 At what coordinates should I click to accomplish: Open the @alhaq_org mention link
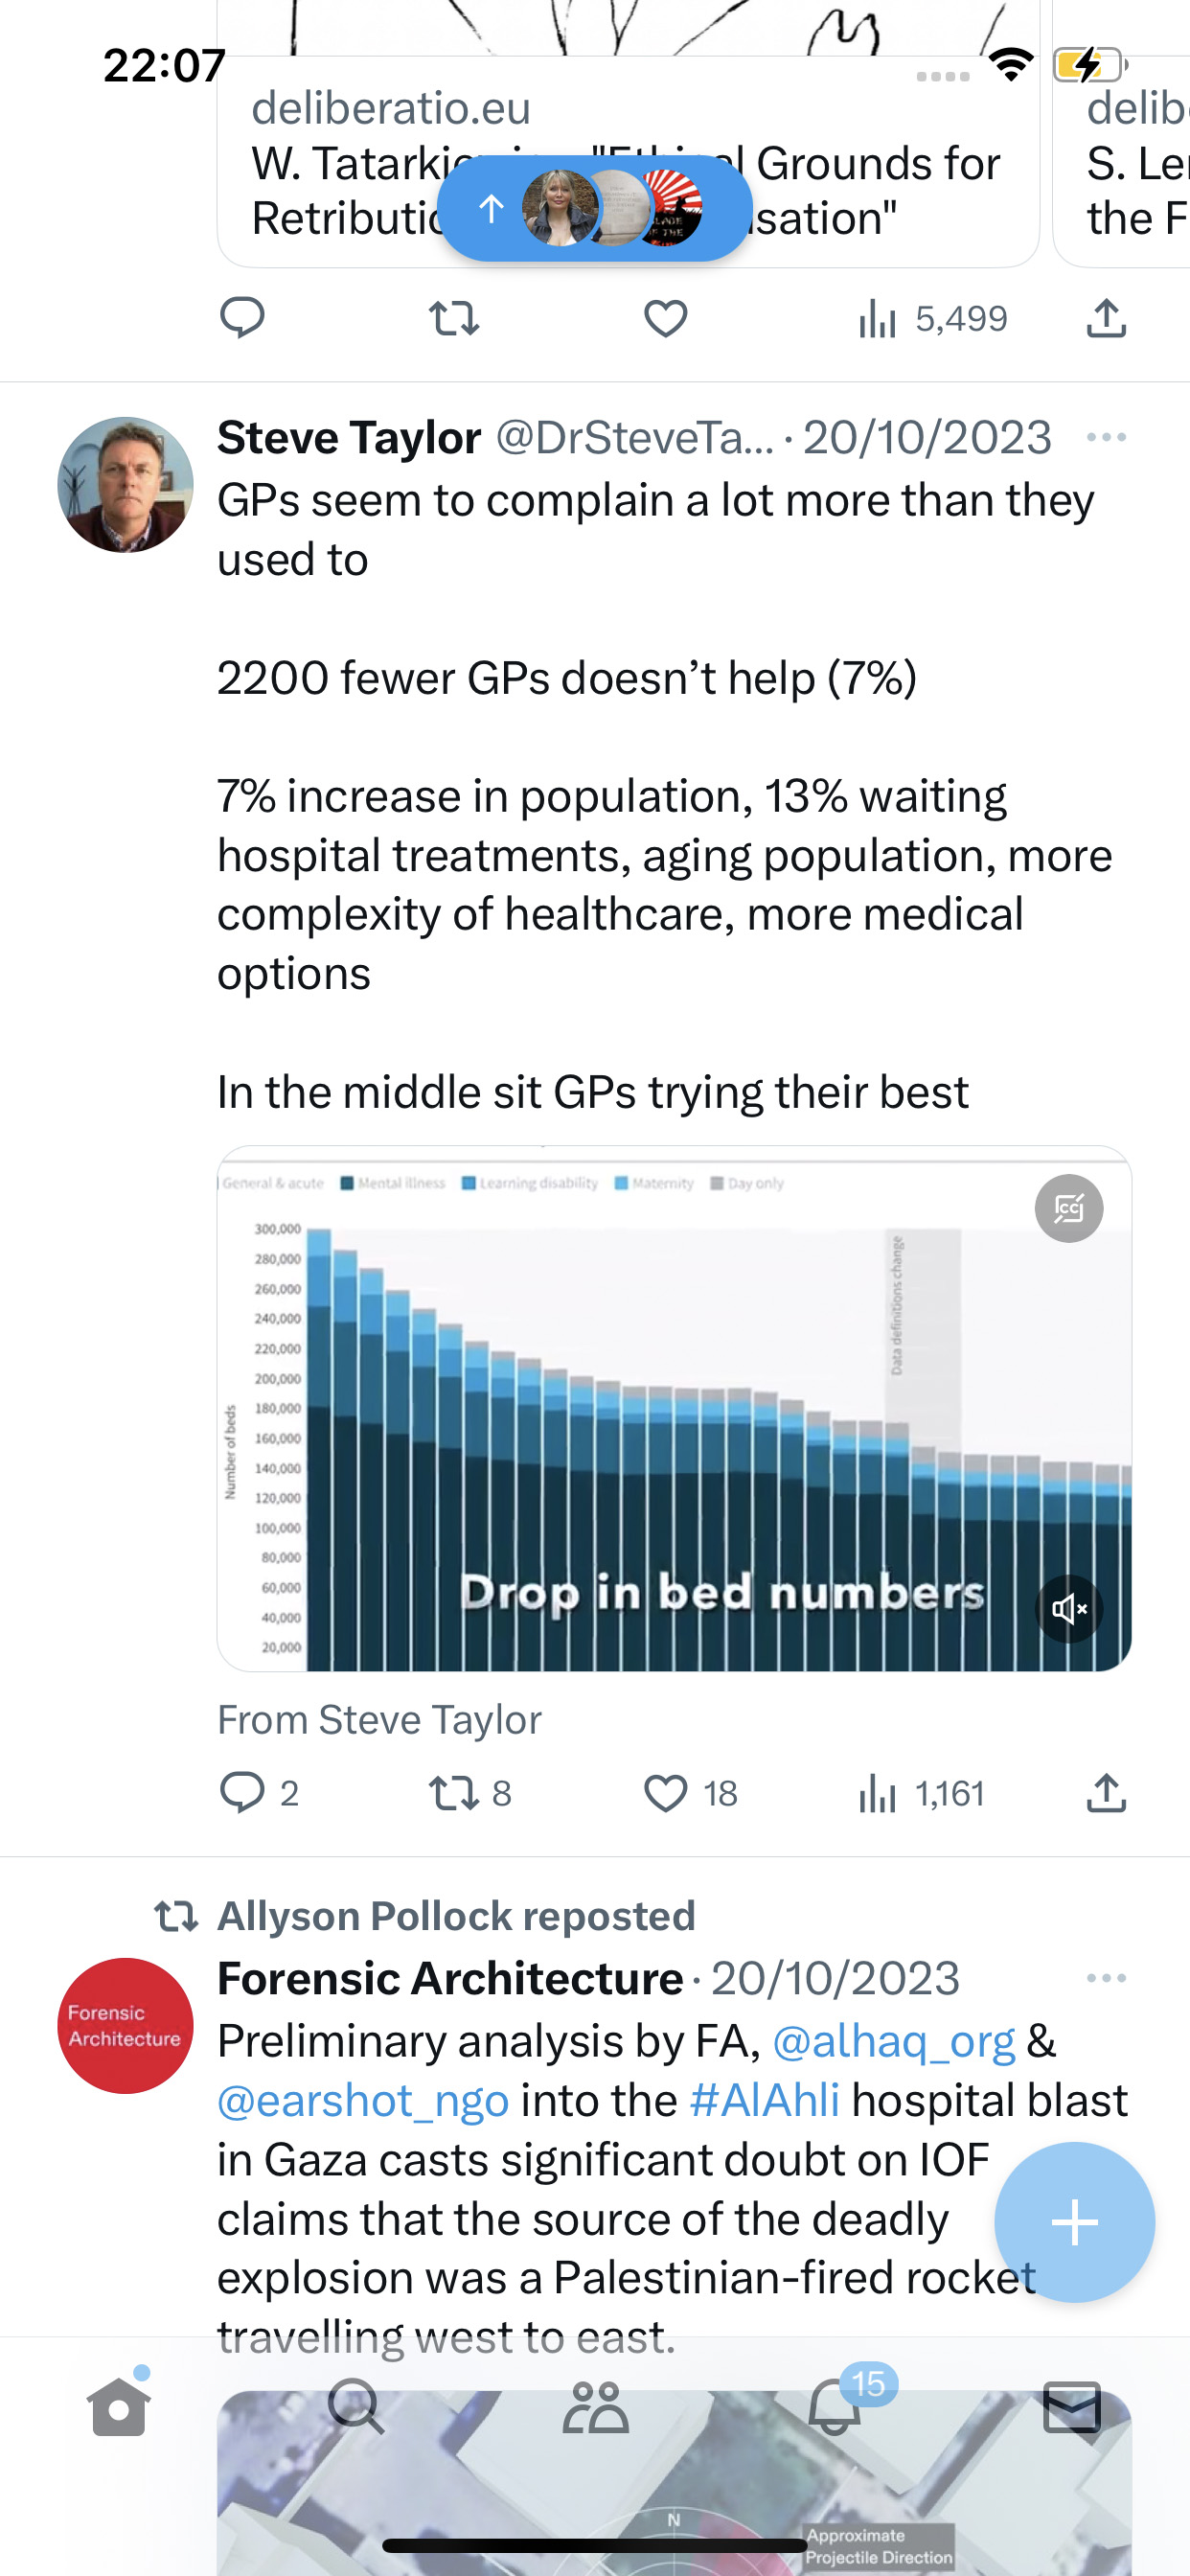pos(893,2041)
